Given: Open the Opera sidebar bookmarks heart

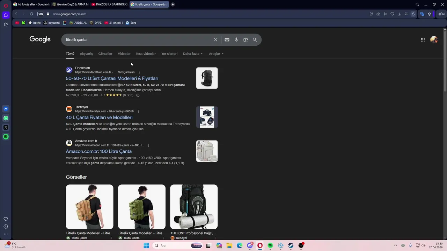Looking at the screenshot, I should point(6,219).
